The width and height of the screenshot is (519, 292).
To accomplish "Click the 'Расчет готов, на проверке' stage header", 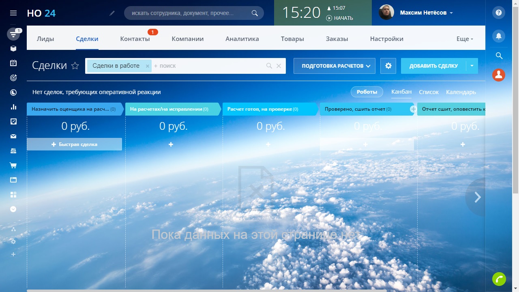I will pos(270,109).
